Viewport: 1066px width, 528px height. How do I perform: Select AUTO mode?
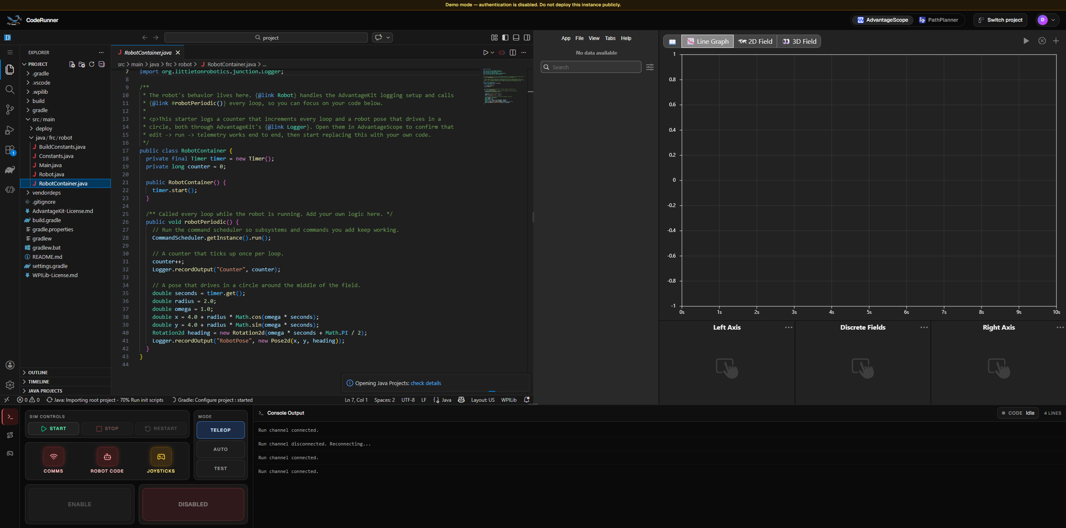(x=220, y=449)
